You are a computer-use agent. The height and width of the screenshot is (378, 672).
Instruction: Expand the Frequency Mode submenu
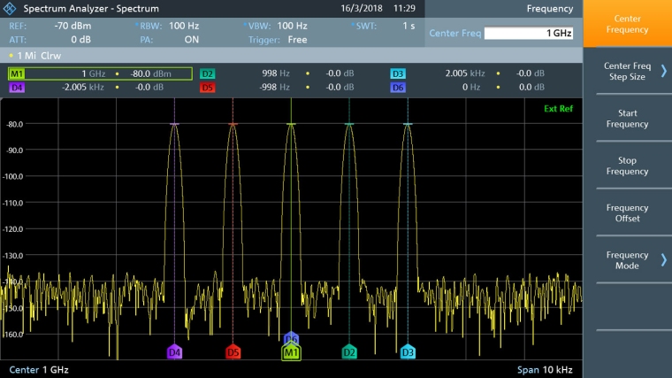(x=627, y=260)
